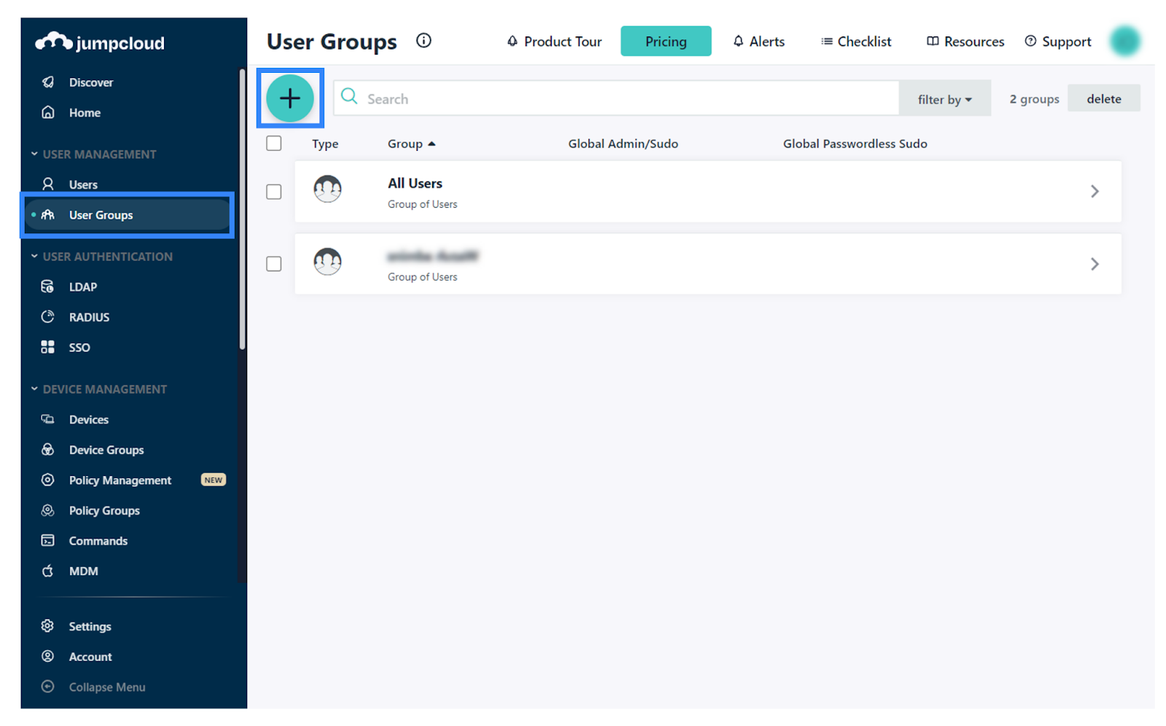Image resolution: width=1166 pixels, height=726 pixels.
Task: Toggle the select-all groups checkbox
Action: click(274, 144)
